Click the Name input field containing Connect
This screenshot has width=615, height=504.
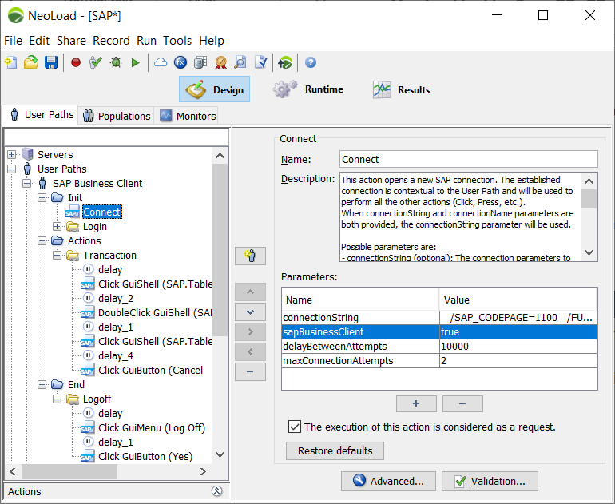pyautogui.click(x=469, y=159)
